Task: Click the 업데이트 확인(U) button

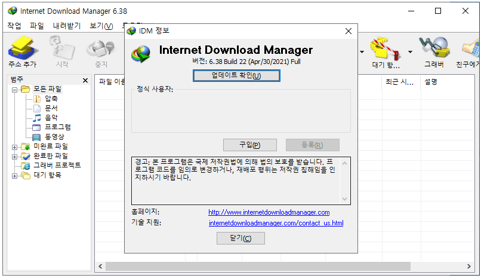Action: point(236,75)
